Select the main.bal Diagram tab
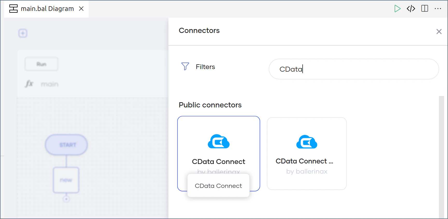 coord(46,9)
